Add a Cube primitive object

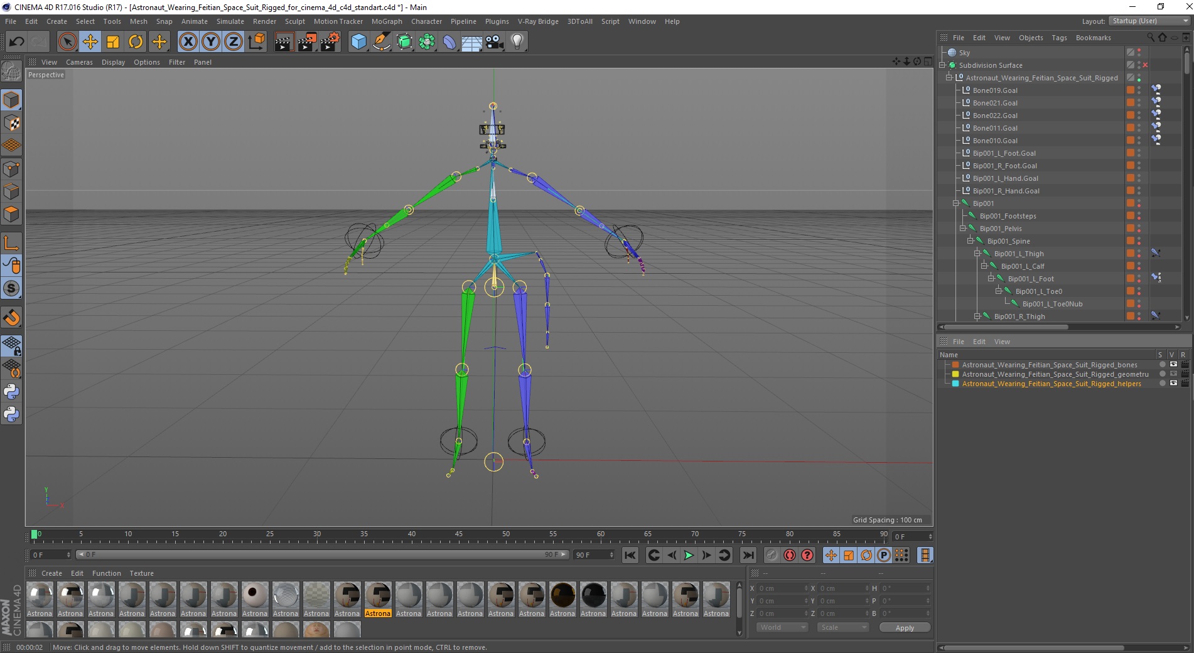click(x=358, y=42)
